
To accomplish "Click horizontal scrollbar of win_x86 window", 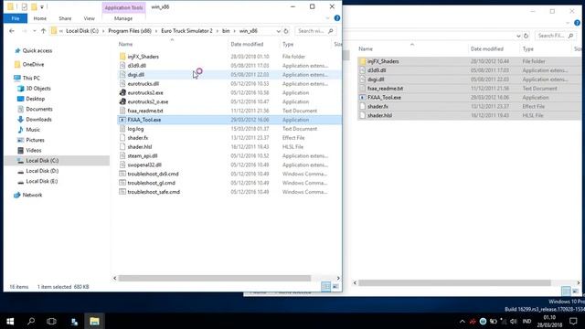I will tap(215, 278).
